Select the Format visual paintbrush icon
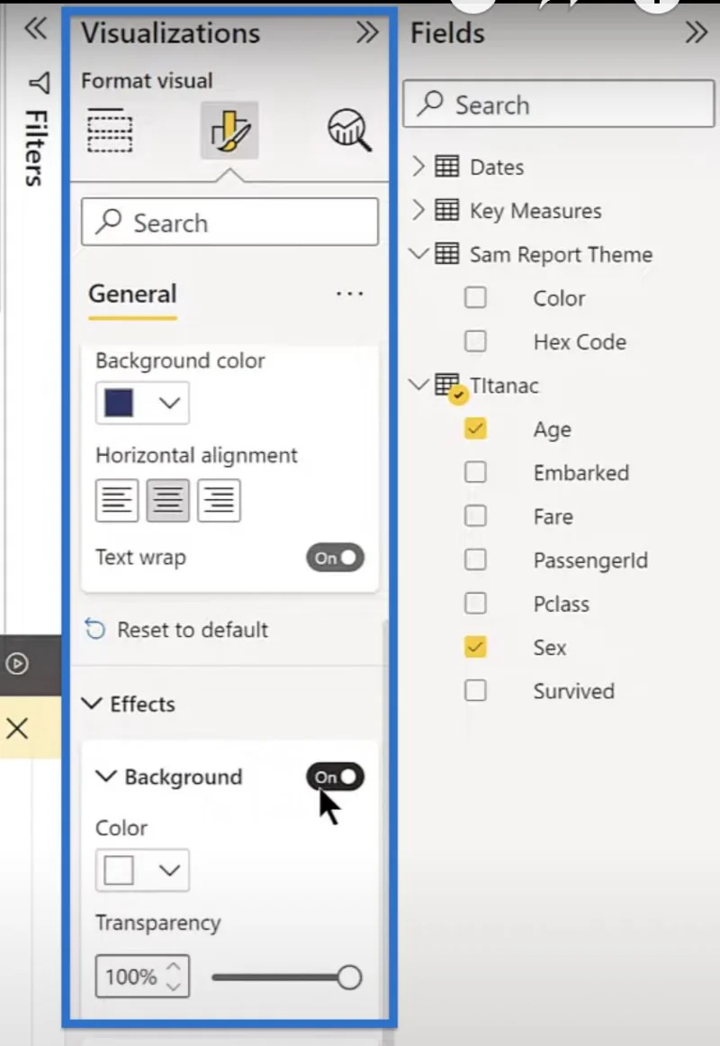Viewport: 720px width, 1046px height. coord(229,130)
